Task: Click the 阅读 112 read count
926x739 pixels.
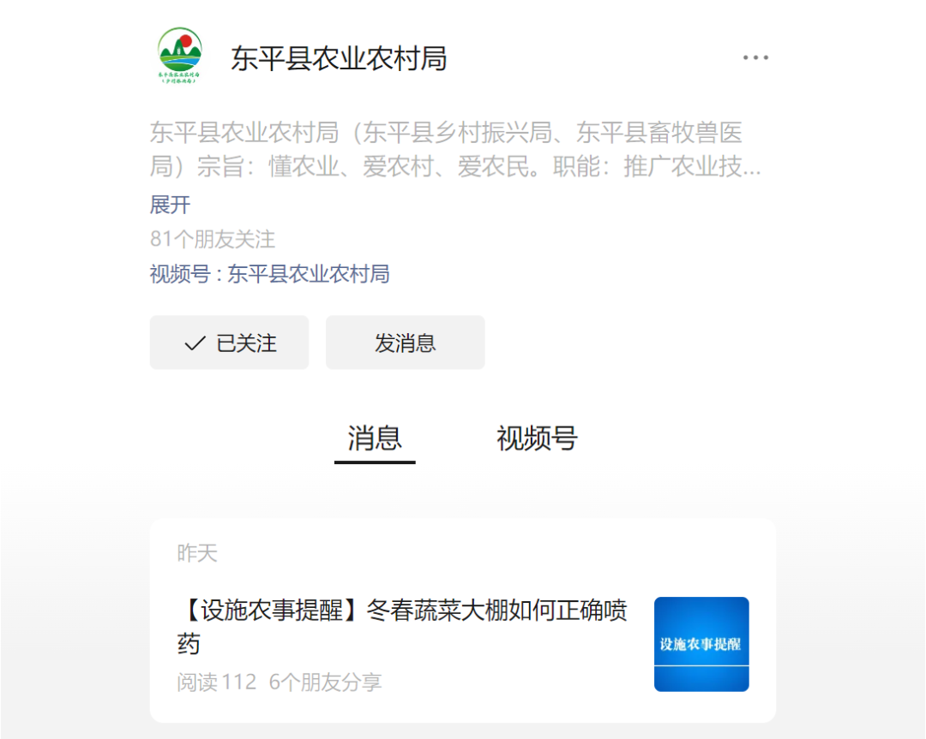Action: tap(217, 682)
